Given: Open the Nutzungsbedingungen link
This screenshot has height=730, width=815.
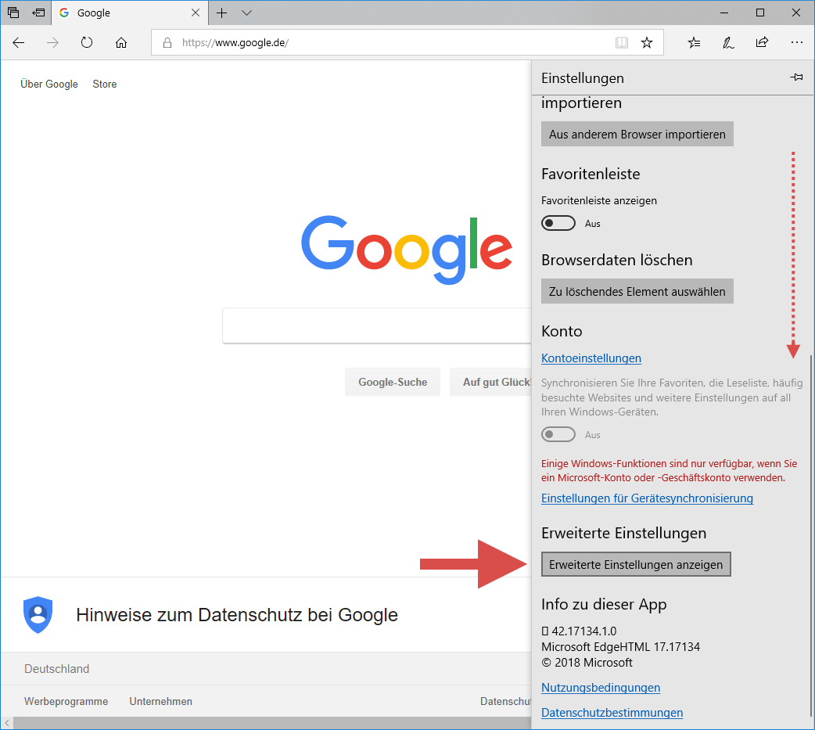Looking at the screenshot, I should tap(601, 688).
